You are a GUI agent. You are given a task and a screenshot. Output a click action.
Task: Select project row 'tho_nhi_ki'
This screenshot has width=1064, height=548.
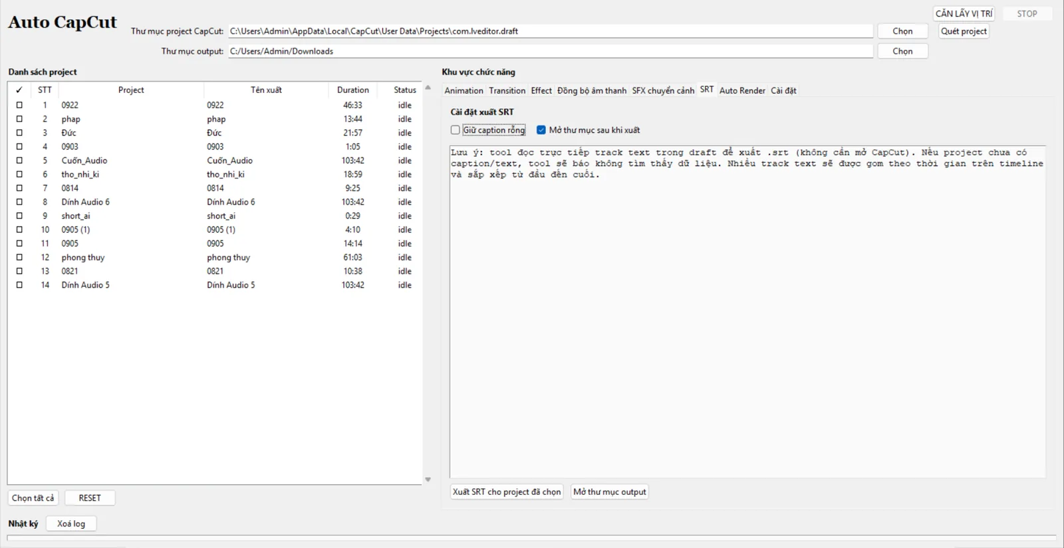pos(215,174)
